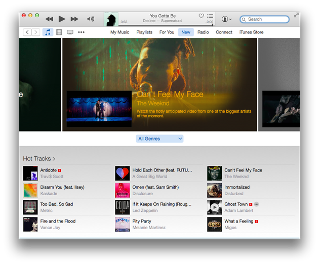Click the What a Feeling album cover
The width and height of the screenshot is (319, 265).
[214, 225]
